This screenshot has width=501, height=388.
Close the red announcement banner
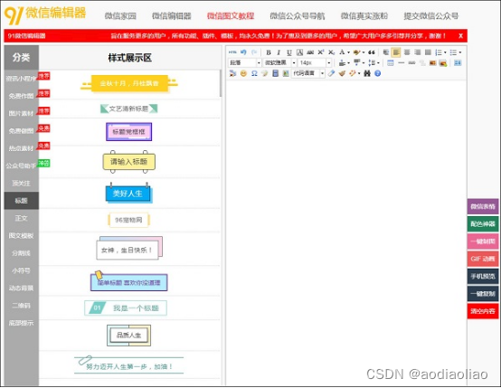(x=460, y=36)
